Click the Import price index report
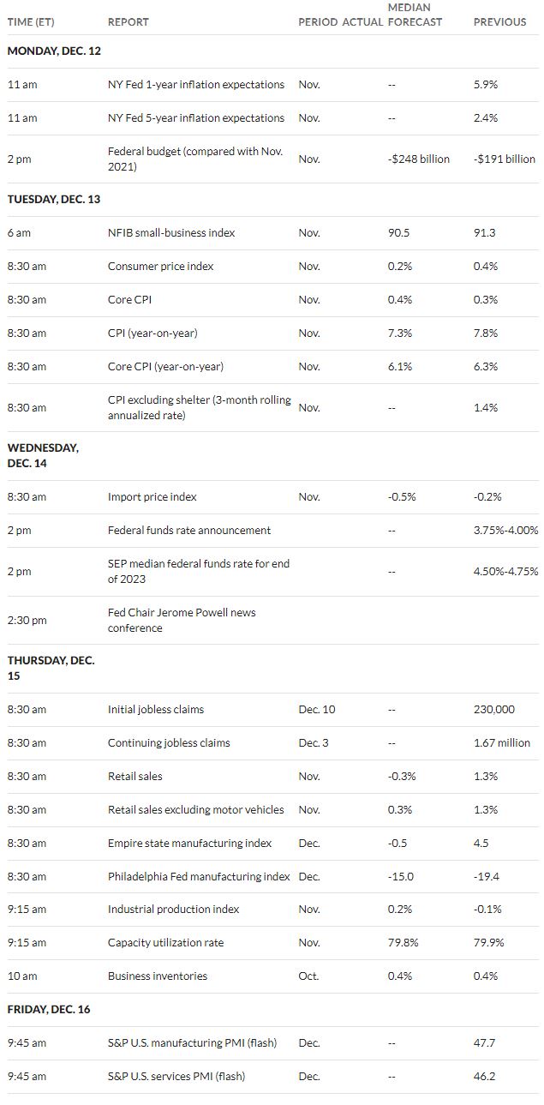The width and height of the screenshot is (544, 1105). click(152, 497)
